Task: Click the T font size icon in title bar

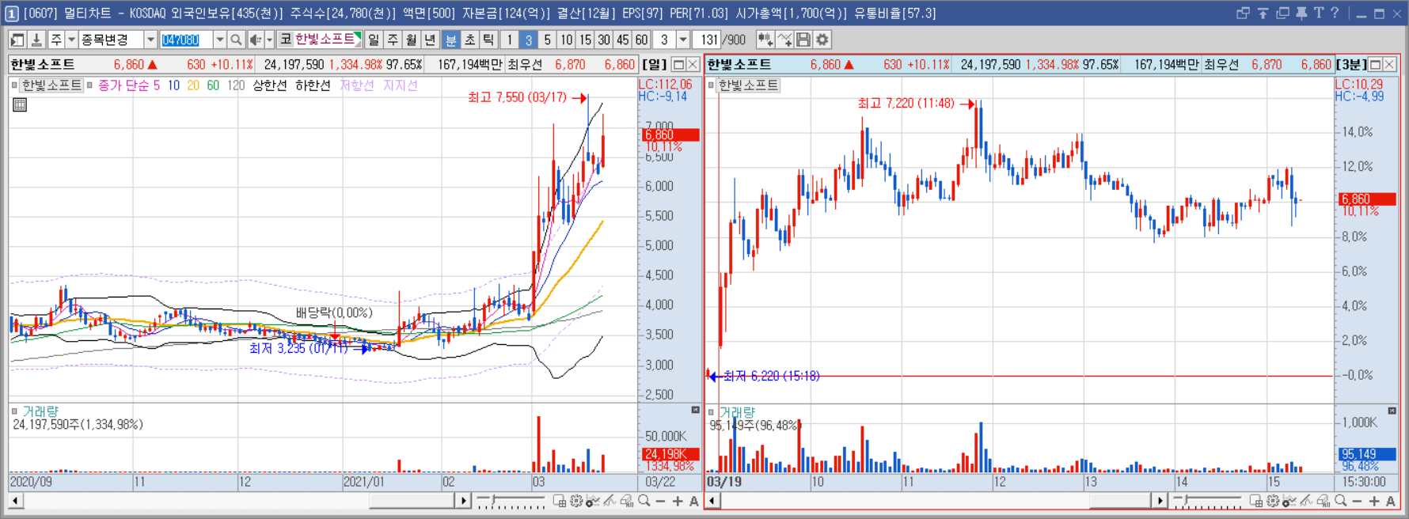Action: point(1319,13)
